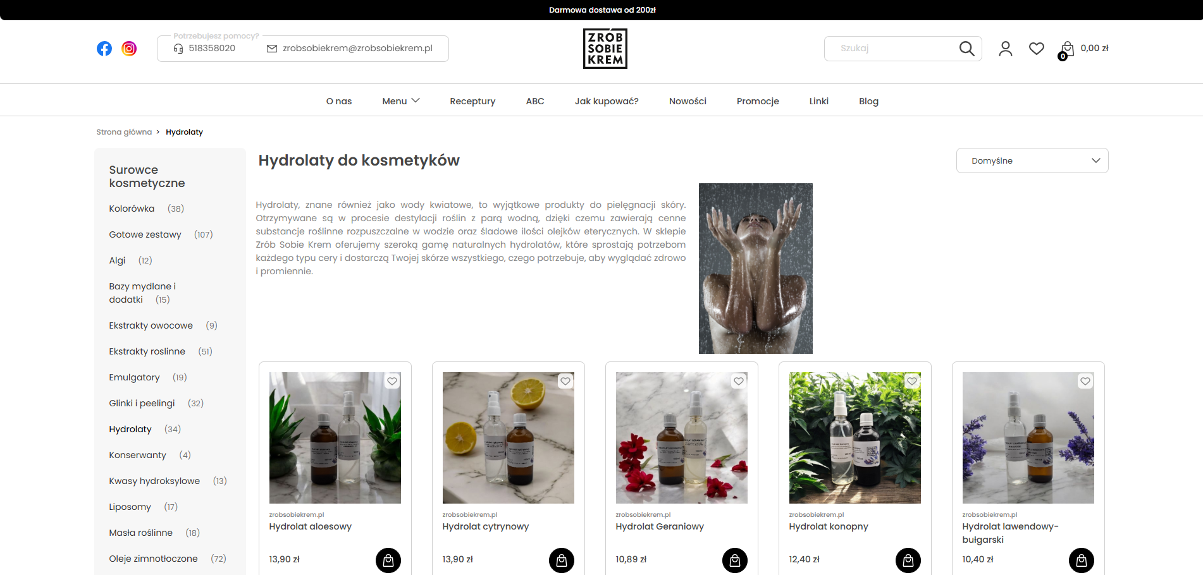Screen dimensions: 1203x575
Task: Open the Domyślne sorting dropdown
Action: [1032, 160]
